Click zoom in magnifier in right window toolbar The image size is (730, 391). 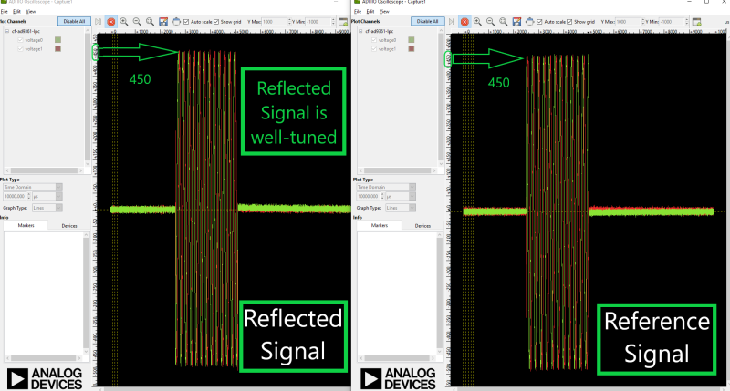pos(477,21)
